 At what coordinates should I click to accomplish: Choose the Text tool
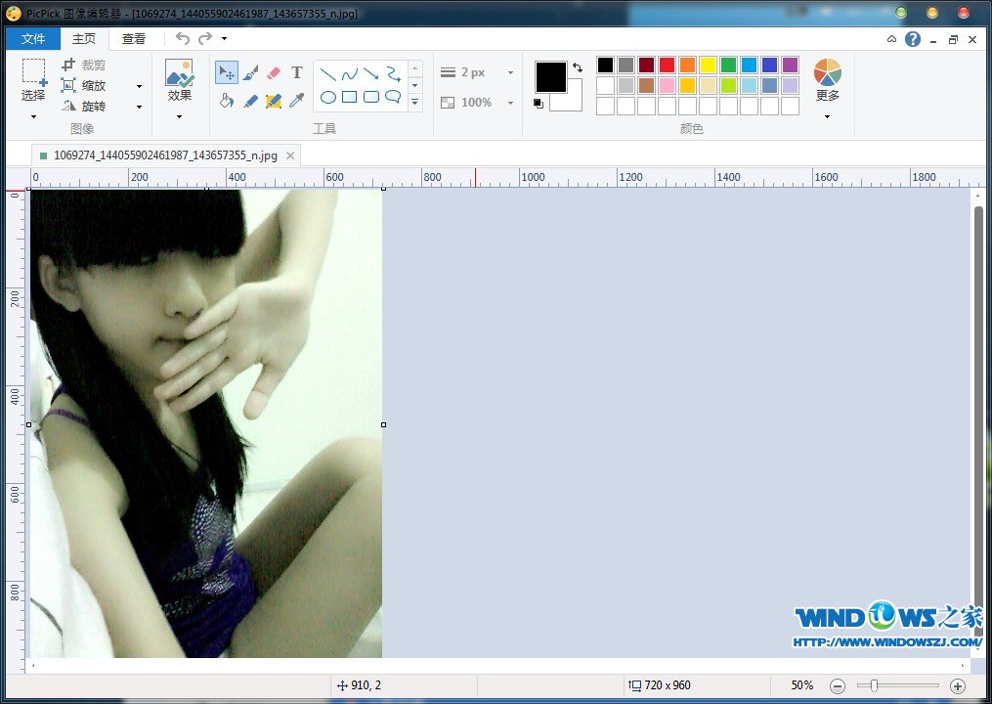(297, 73)
